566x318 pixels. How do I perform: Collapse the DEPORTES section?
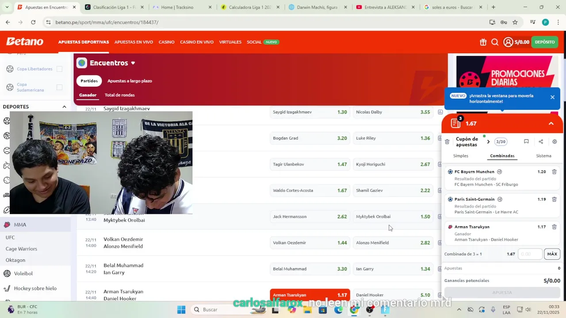pos(64,107)
